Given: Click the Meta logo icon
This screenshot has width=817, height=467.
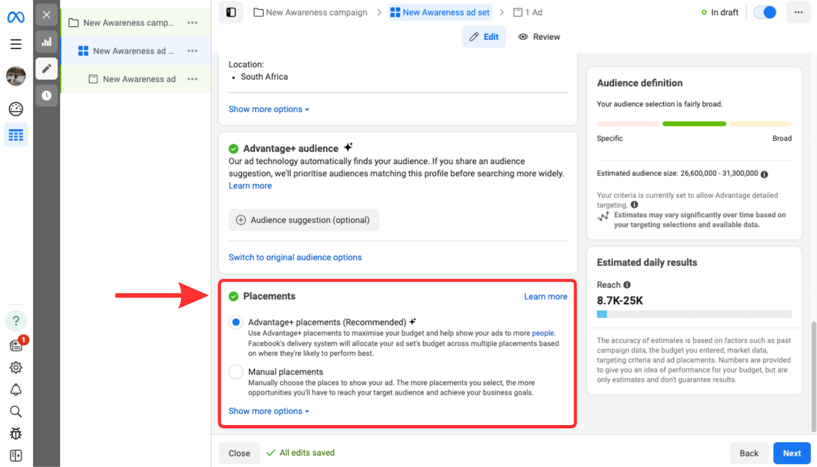Looking at the screenshot, I should [16, 17].
